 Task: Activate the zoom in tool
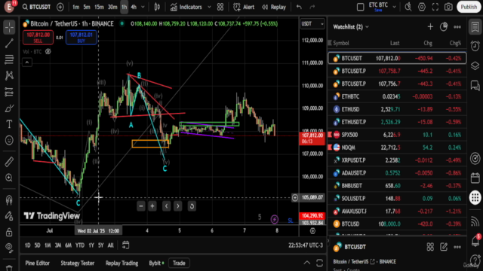click(x=9, y=178)
